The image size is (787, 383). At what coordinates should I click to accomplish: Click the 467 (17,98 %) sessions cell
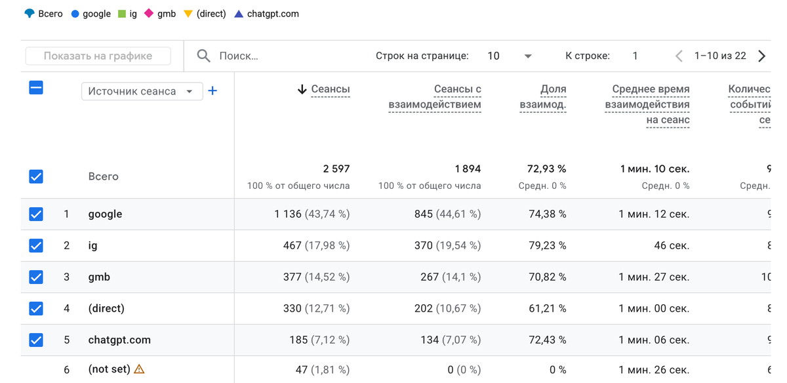[316, 245]
